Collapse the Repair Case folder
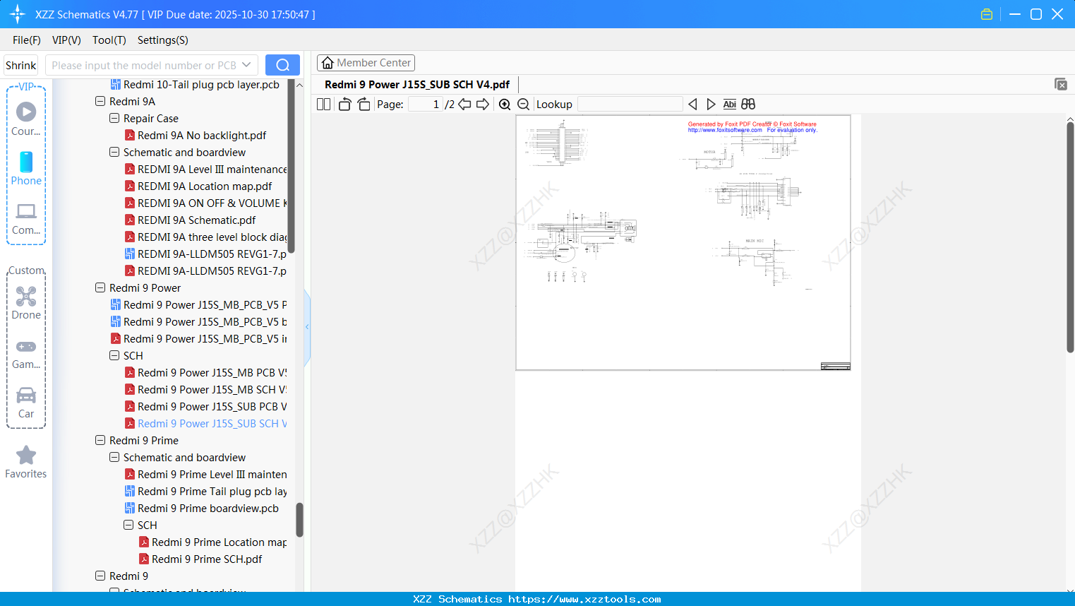Viewport: 1075px width, 606px height. coord(114,118)
